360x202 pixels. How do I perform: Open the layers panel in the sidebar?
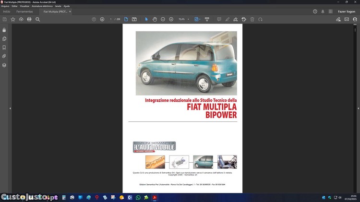(4, 65)
